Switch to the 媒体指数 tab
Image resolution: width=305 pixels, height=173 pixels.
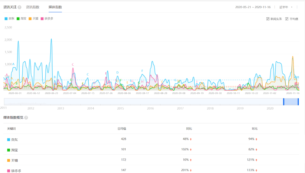tap(55, 7)
